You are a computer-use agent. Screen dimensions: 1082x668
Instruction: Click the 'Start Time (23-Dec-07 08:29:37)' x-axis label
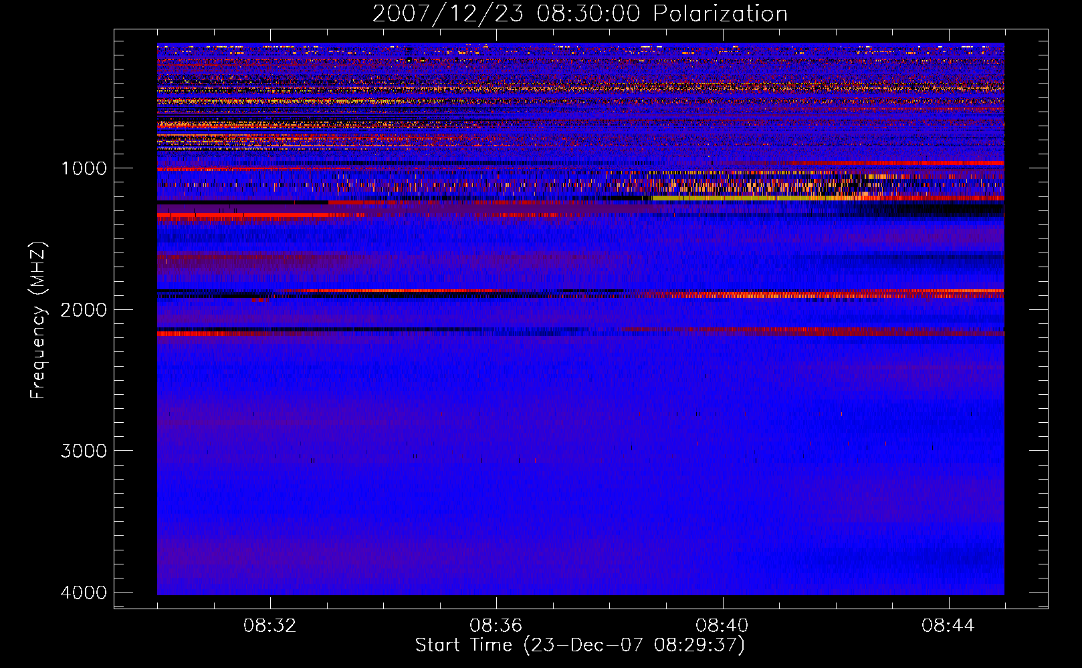tap(580, 645)
